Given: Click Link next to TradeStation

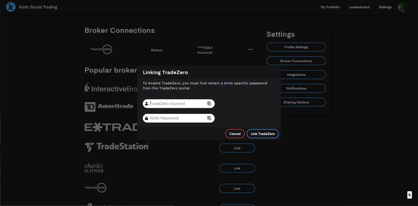Looking at the screenshot, I should click(237, 148).
